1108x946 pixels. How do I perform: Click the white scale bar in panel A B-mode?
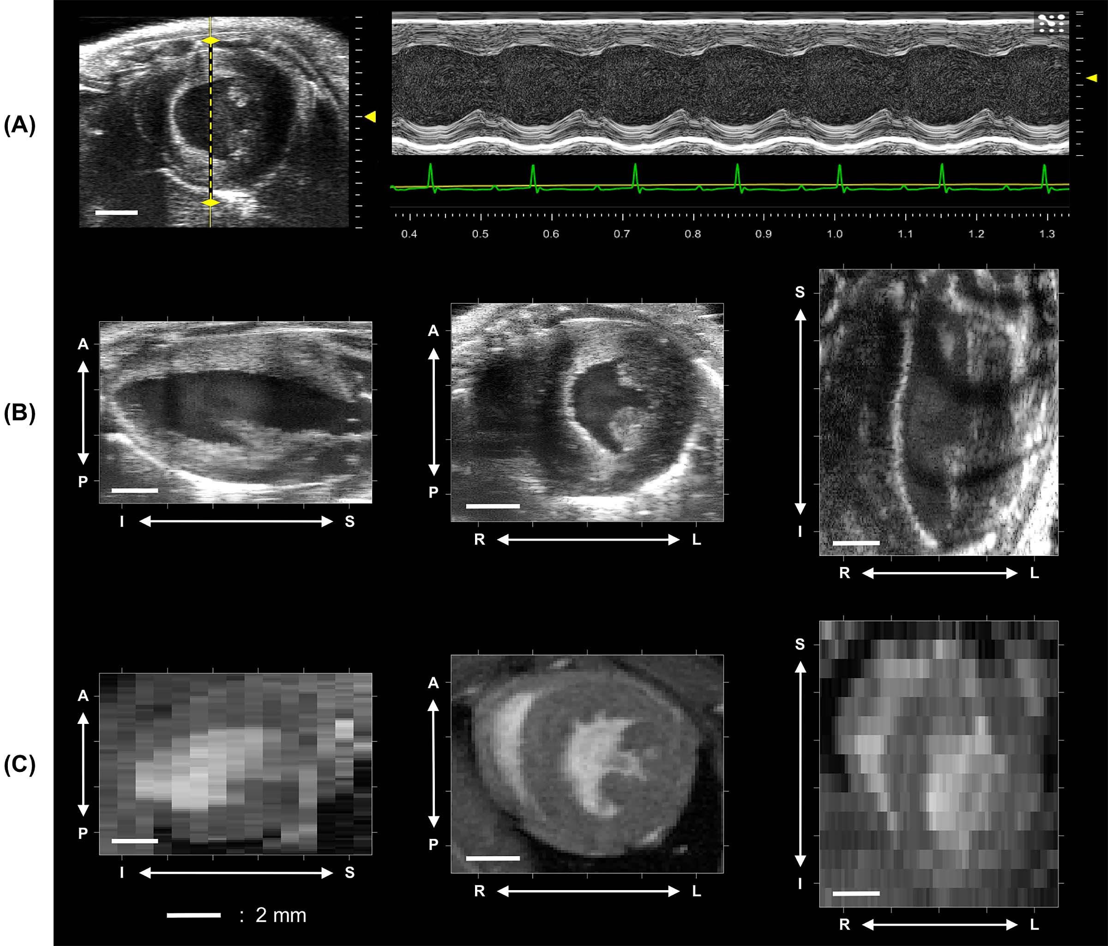tap(116, 212)
